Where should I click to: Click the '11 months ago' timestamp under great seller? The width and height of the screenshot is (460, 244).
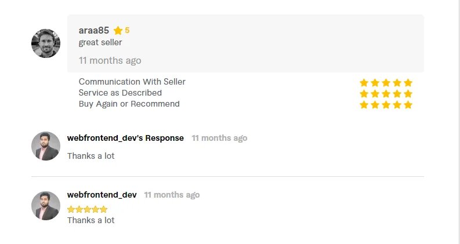[110, 60]
